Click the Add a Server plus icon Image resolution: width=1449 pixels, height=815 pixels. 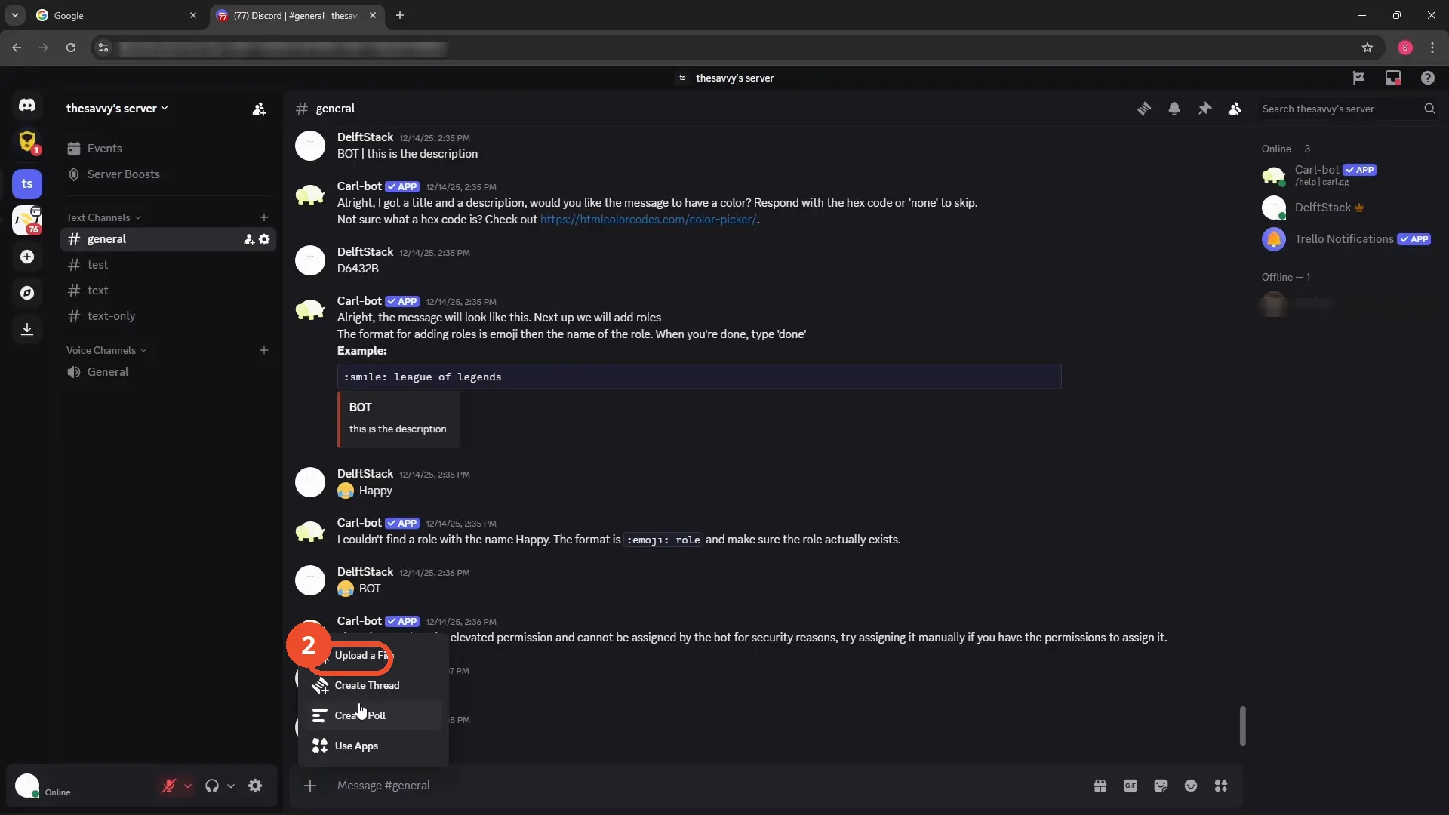[x=27, y=257]
